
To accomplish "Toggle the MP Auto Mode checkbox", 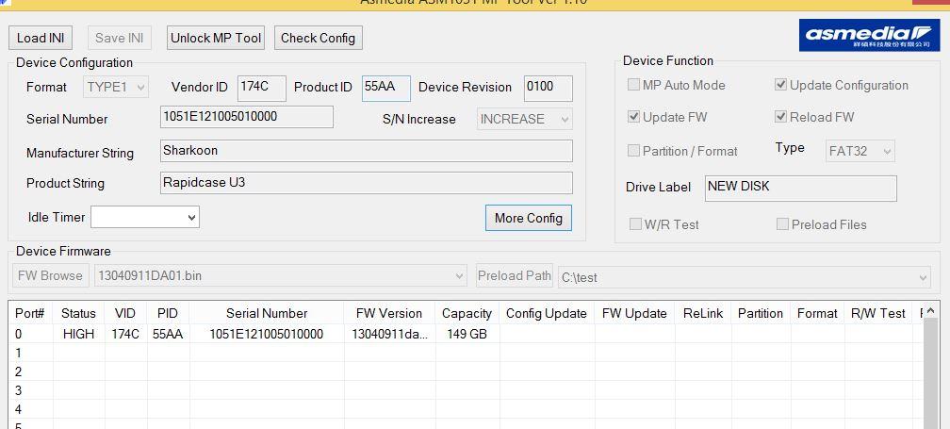I will pyautogui.click(x=633, y=85).
